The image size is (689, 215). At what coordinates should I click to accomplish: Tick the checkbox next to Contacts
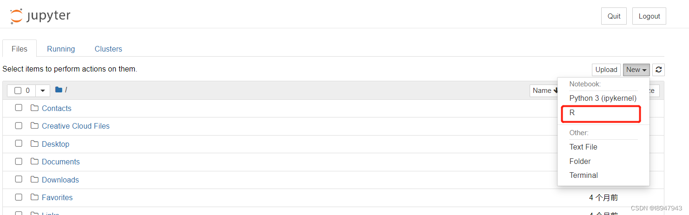19,108
